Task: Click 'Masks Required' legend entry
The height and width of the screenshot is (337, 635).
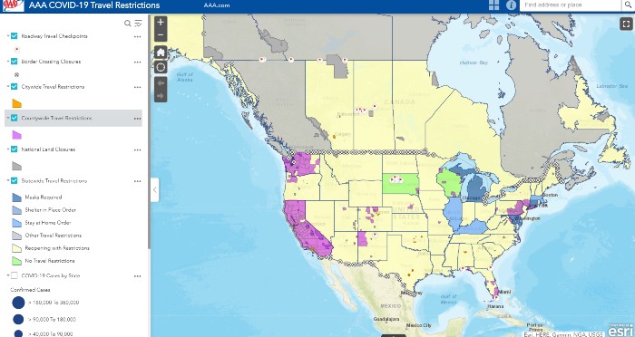Action: click(44, 197)
